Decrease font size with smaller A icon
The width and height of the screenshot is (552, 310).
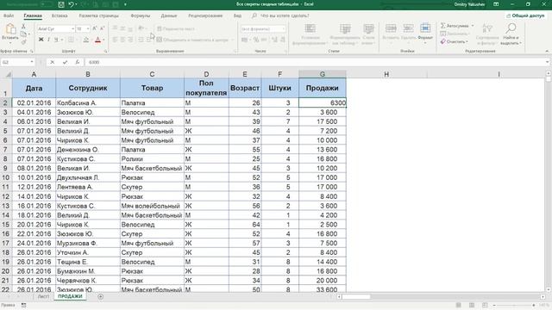[x=102, y=28]
